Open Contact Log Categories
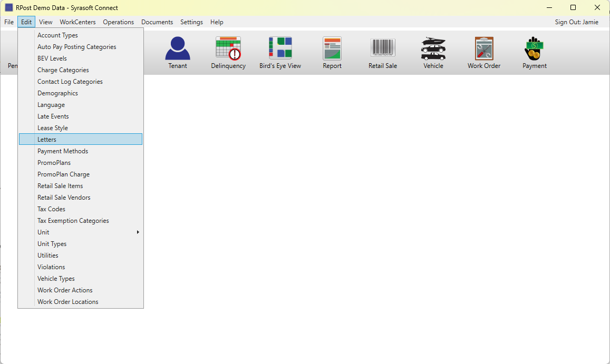Screen dimensions: 610x364 click(81, 82)
